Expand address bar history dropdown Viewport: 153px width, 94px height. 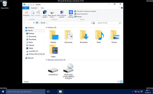point(92,23)
